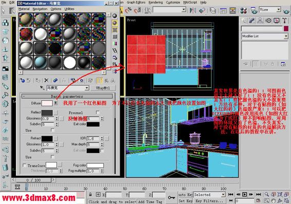This screenshot has width=291, height=204.
Task: Increase the Refract Max depth spinner
Action: click(102, 143)
